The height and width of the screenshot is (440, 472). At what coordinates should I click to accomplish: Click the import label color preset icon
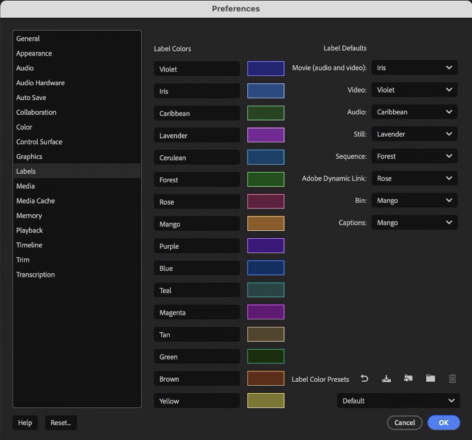point(408,379)
